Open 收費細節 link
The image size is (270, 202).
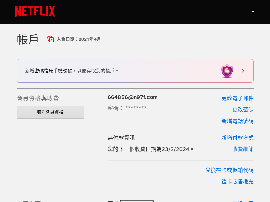[x=243, y=149]
